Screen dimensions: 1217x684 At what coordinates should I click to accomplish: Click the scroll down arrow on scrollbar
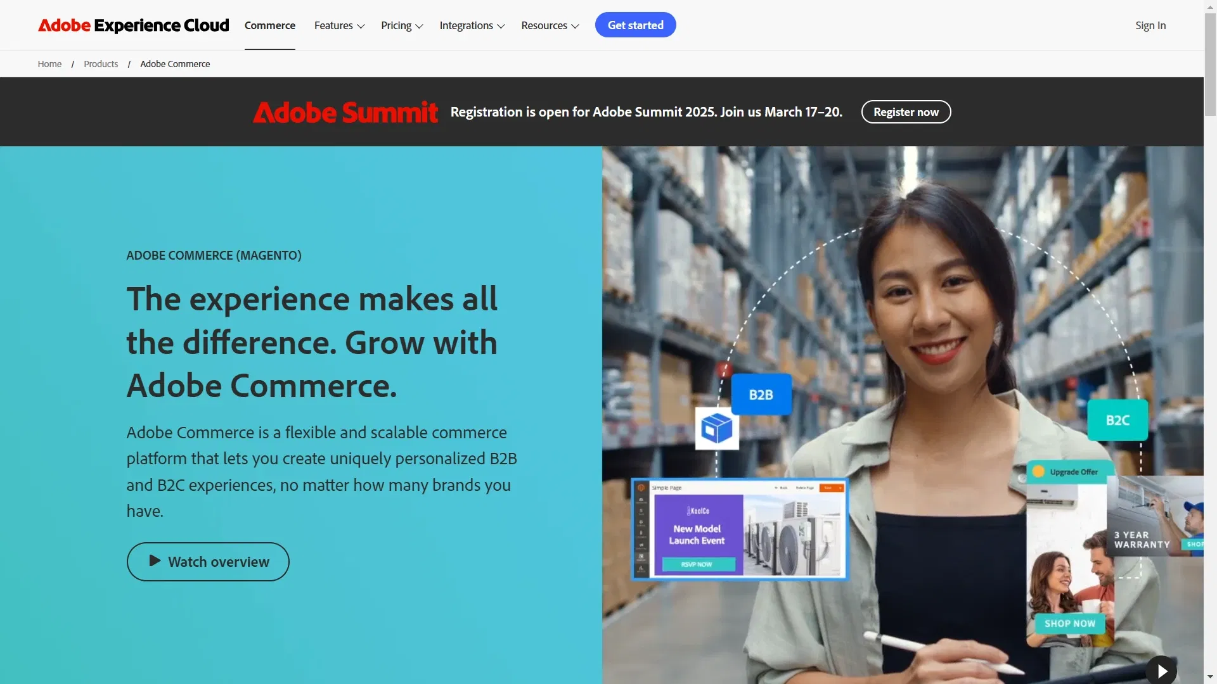[x=1210, y=677]
